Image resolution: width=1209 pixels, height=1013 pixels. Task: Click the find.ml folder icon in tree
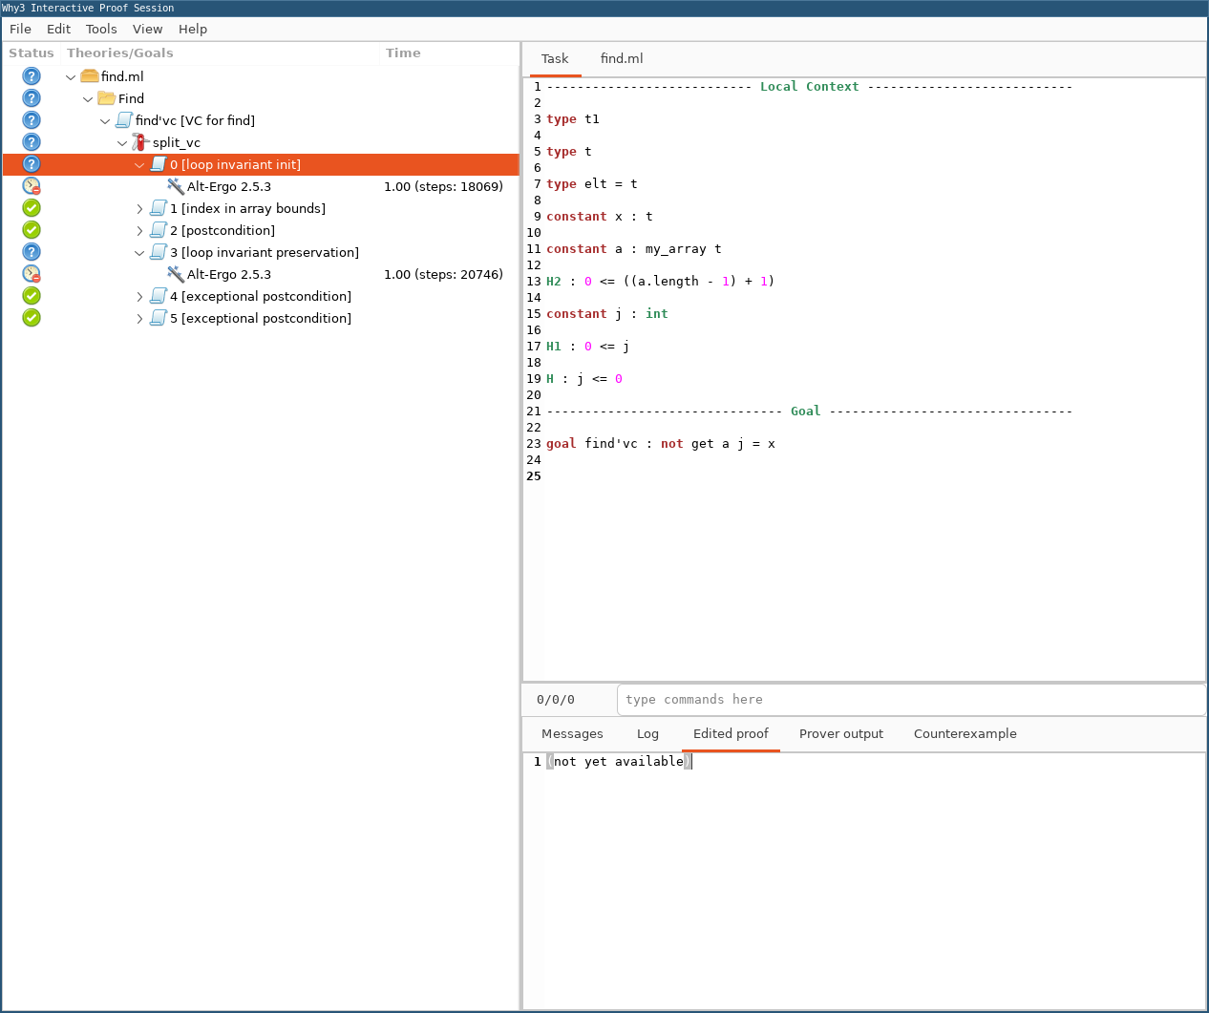90,76
